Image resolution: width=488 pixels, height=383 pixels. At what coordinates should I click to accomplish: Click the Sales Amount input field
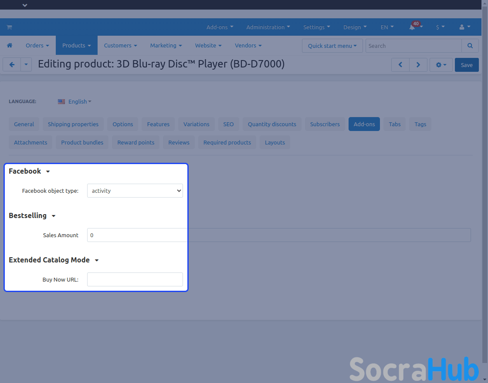[279, 235]
